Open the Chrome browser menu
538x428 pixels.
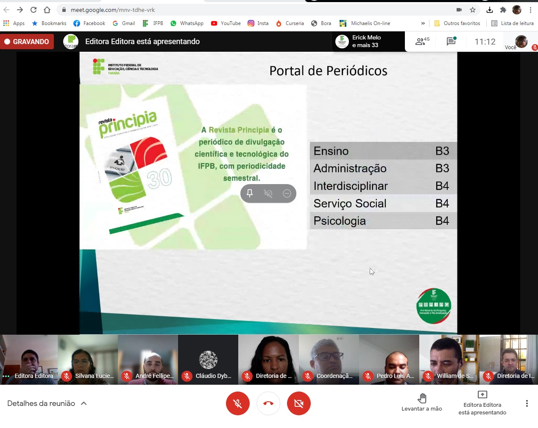531,9
